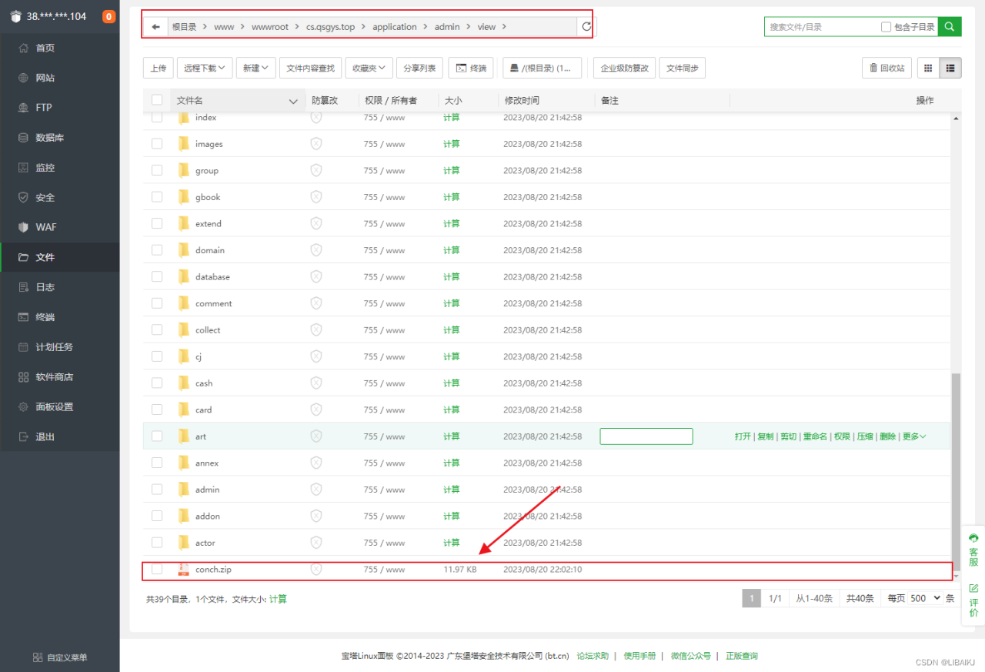This screenshot has width=985, height=672.
Task: Switch to list view layout icon
Action: [950, 68]
